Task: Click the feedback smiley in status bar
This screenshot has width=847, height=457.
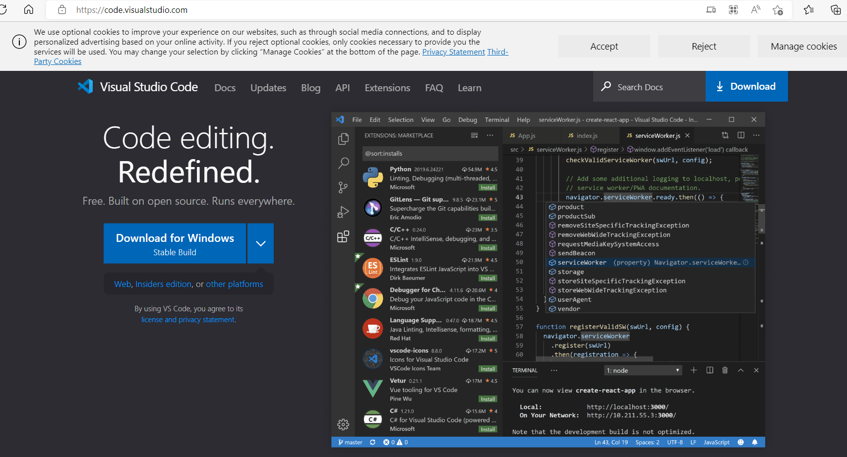Action: pos(741,442)
